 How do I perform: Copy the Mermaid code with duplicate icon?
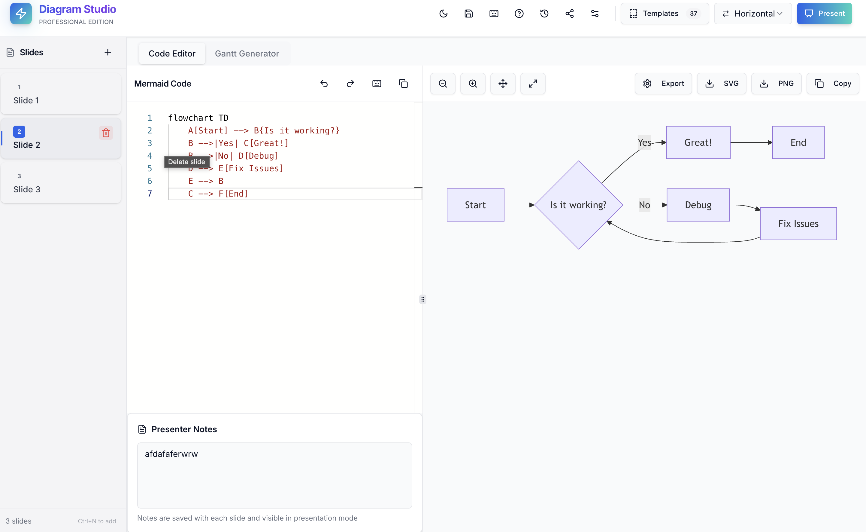[403, 83]
